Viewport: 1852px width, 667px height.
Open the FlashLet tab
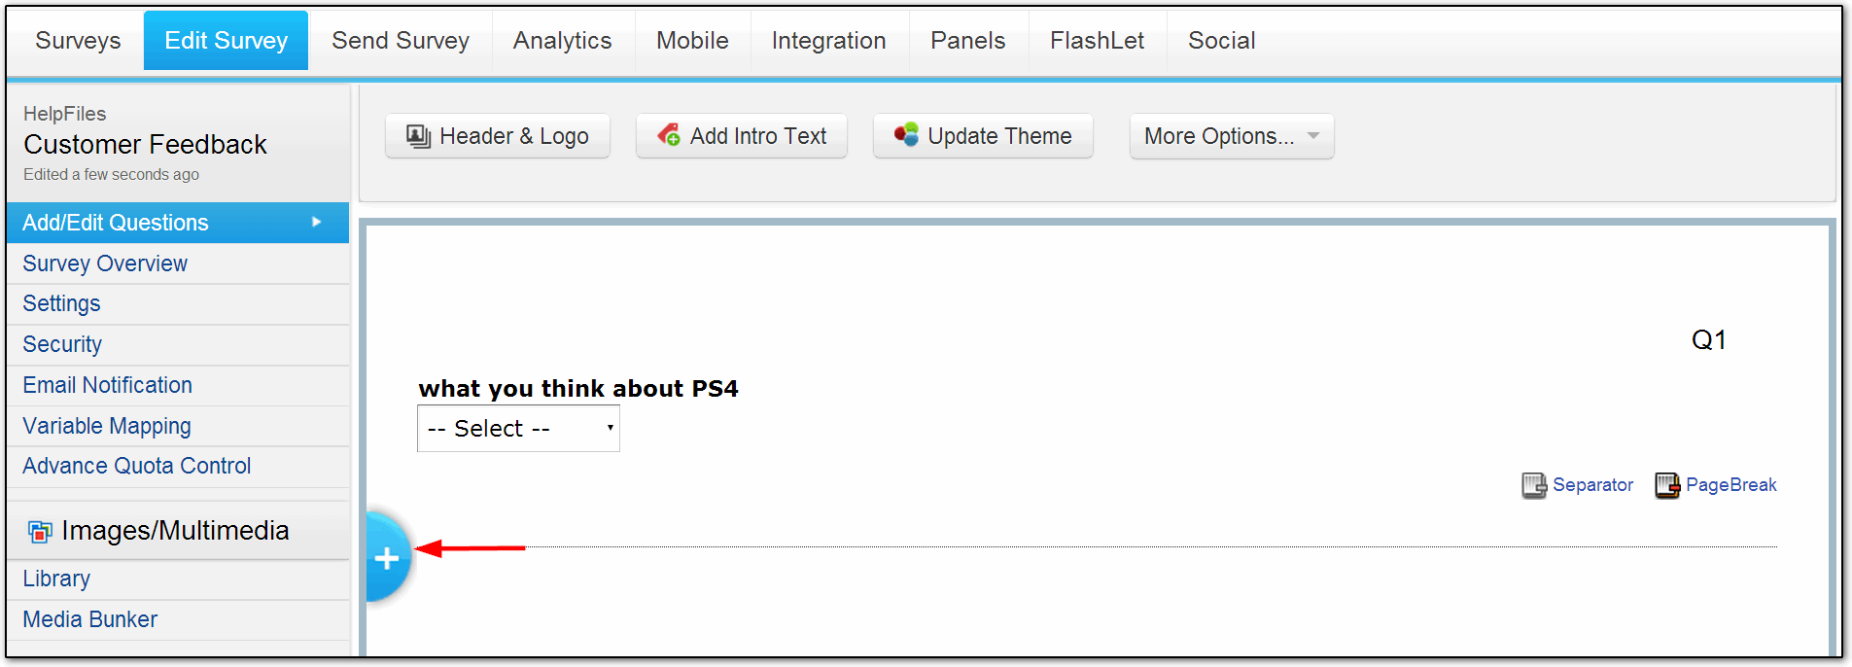[x=1098, y=41]
